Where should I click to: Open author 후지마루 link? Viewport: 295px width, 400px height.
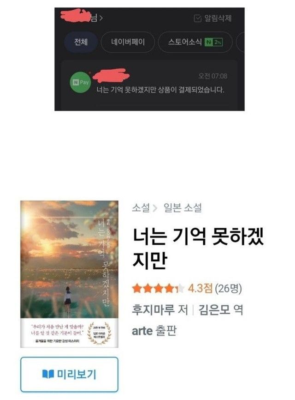pyautogui.click(x=153, y=309)
